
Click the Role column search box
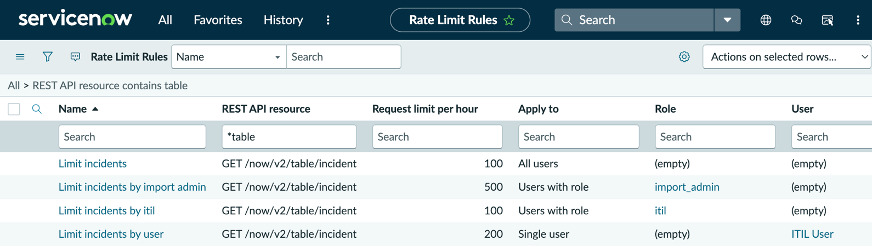(715, 137)
